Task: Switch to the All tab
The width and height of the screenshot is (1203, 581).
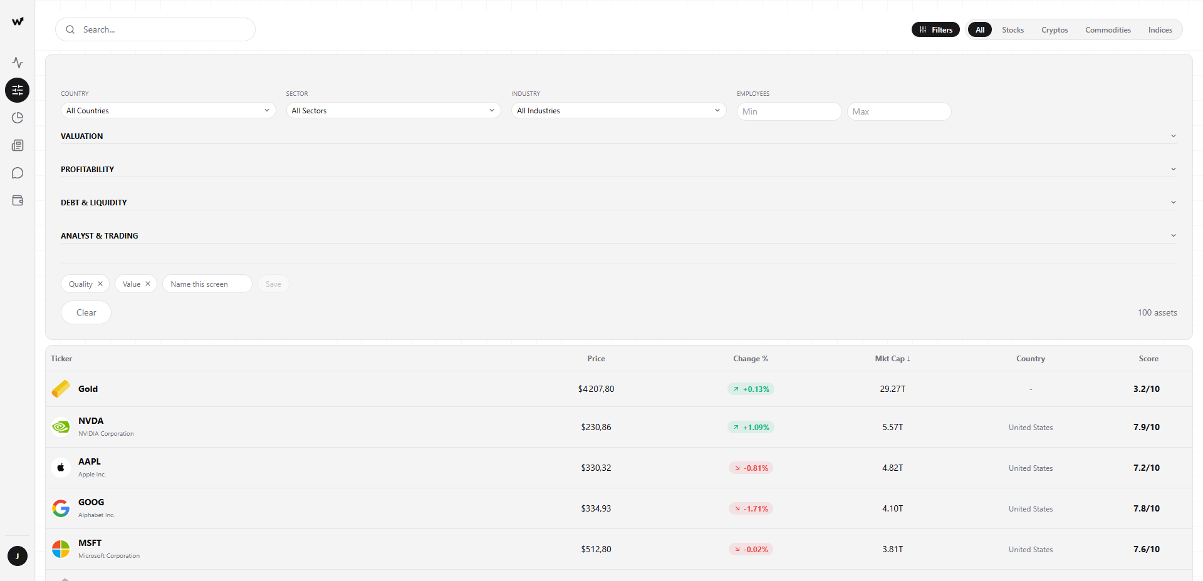Action: [980, 29]
